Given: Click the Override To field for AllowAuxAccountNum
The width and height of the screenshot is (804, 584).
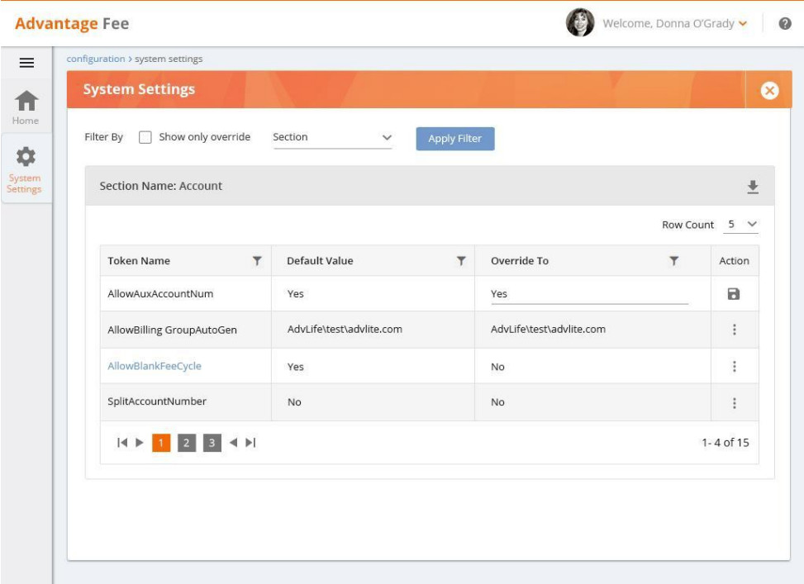Looking at the screenshot, I should [588, 294].
